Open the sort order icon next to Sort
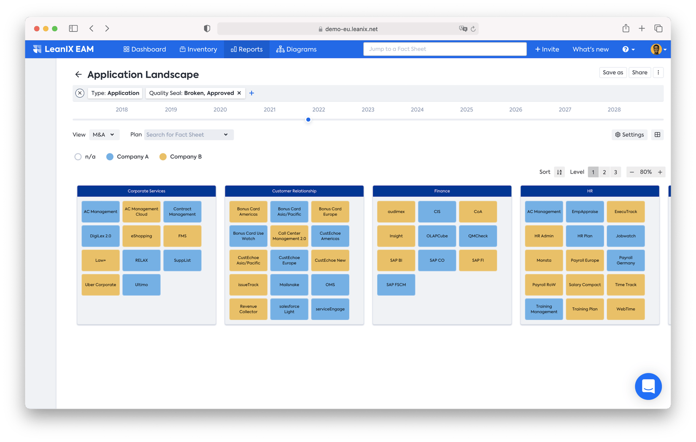The width and height of the screenshot is (696, 442). click(x=559, y=172)
